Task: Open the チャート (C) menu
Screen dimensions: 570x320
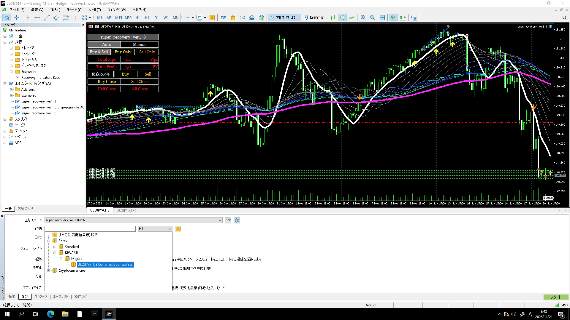Action: (74, 9)
